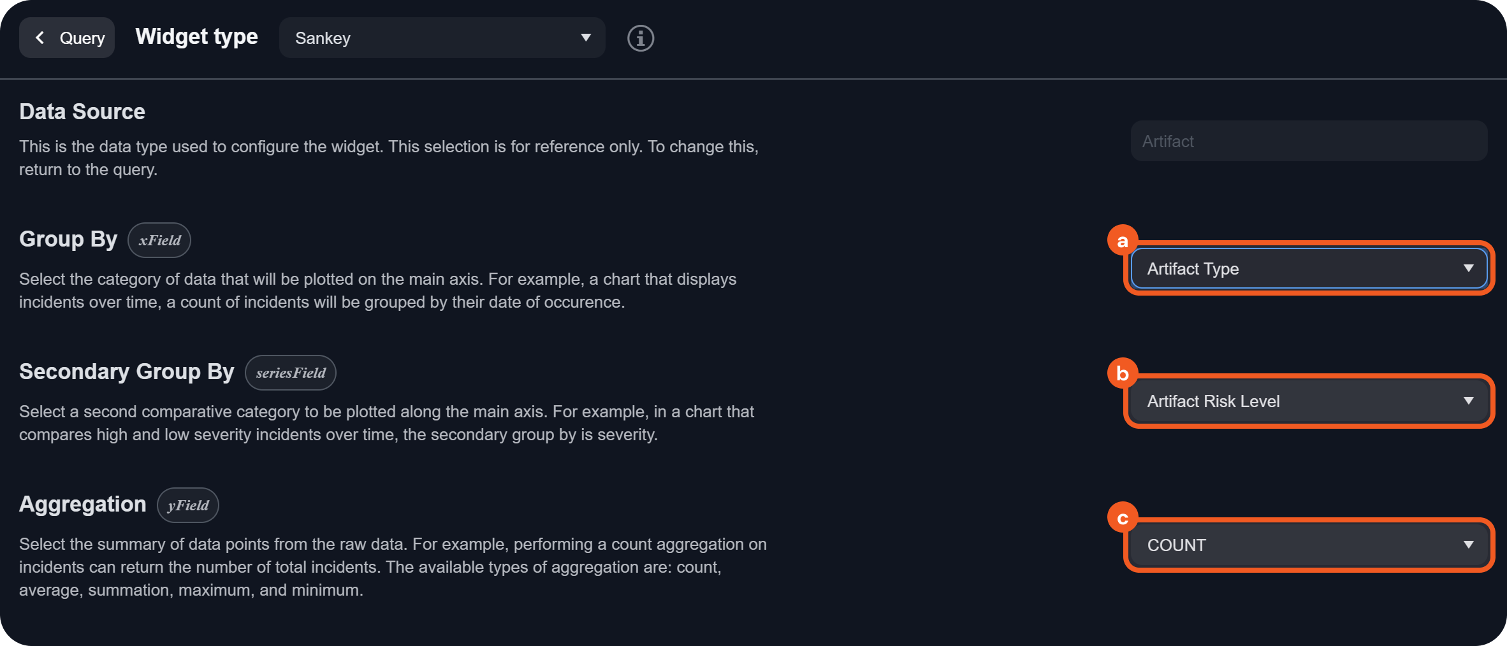Open the Sankey widget type dropdown
The height and width of the screenshot is (646, 1507).
click(441, 38)
